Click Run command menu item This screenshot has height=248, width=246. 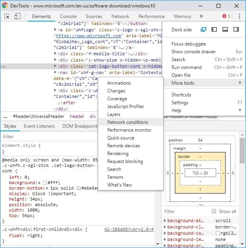pyautogui.click(x=204, y=67)
